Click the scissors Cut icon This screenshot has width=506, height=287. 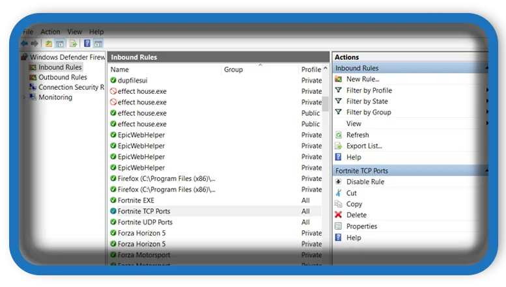click(x=338, y=193)
